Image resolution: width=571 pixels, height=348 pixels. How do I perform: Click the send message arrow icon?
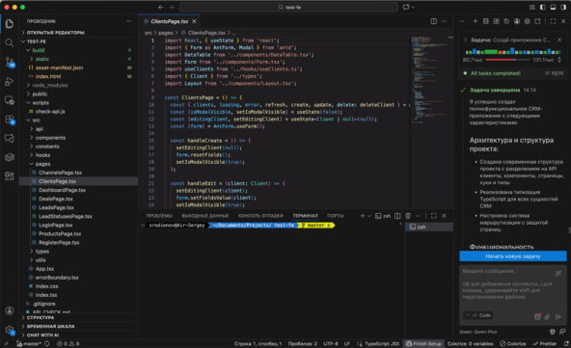[x=557, y=317]
